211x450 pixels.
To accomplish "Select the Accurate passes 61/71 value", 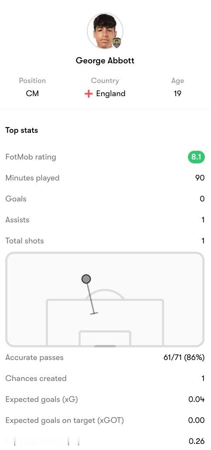I will pos(184,357).
